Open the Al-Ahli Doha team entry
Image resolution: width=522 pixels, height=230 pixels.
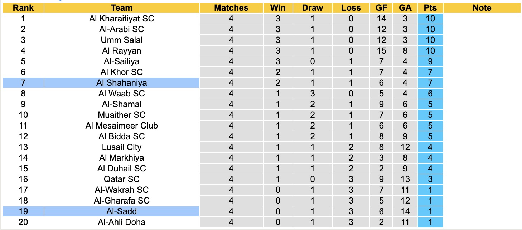122,222
